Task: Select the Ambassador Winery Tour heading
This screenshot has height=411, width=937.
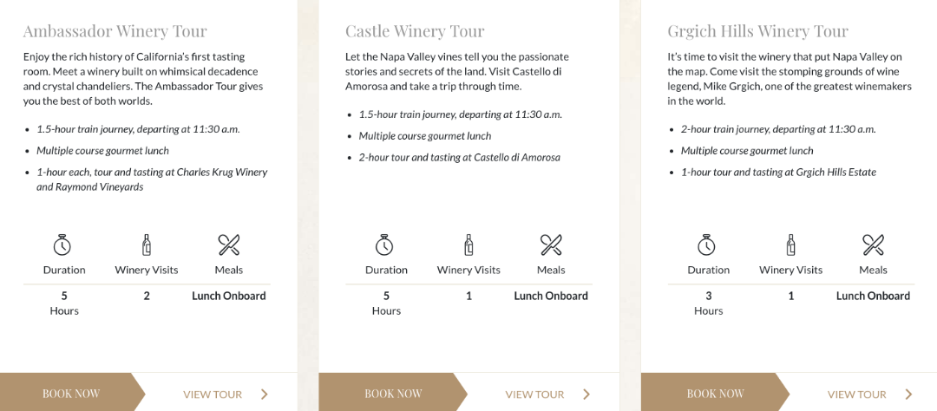Action: 115,31
